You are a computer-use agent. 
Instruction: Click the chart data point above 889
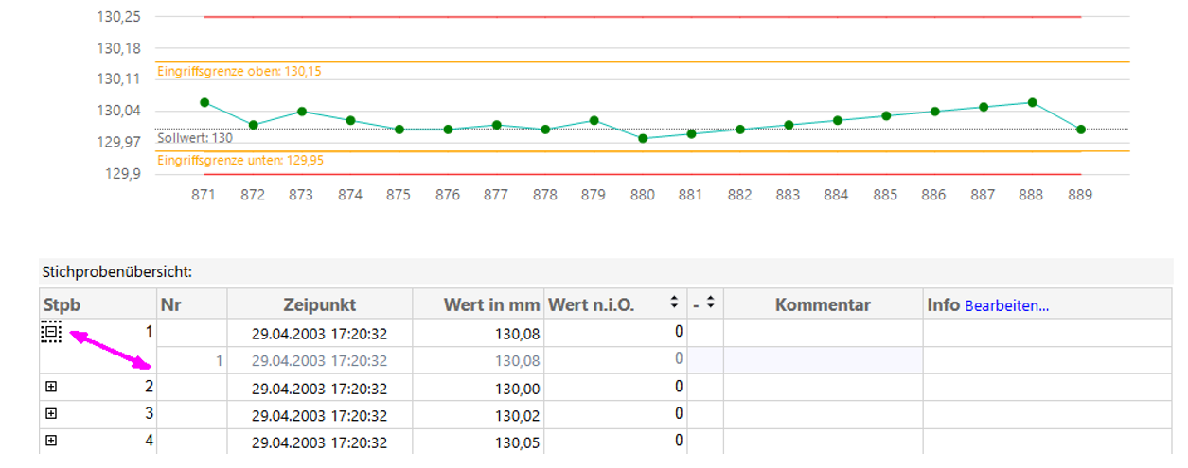pos(1081,130)
